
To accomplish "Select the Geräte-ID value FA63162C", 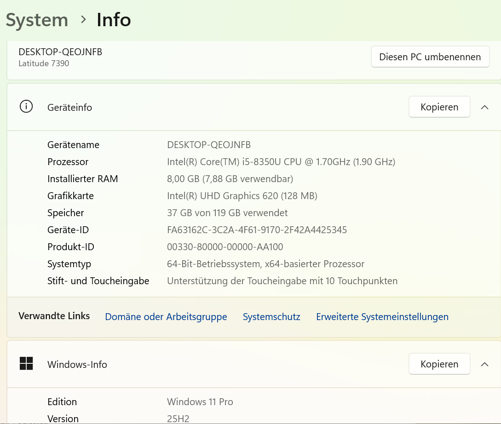I will tap(257, 230).
